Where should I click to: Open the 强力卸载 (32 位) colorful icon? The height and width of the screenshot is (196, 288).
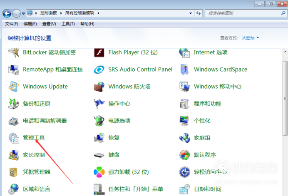click(99, 172)
